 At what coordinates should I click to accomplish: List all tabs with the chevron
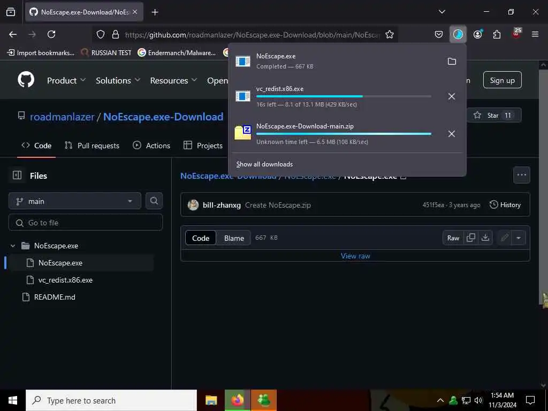(442, 12)
